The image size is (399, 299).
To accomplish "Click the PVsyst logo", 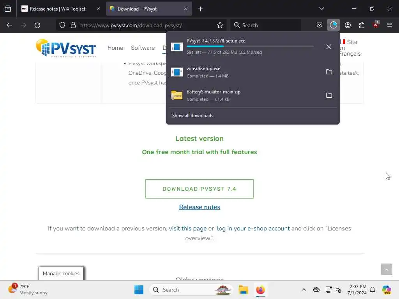I will point(66,48).
